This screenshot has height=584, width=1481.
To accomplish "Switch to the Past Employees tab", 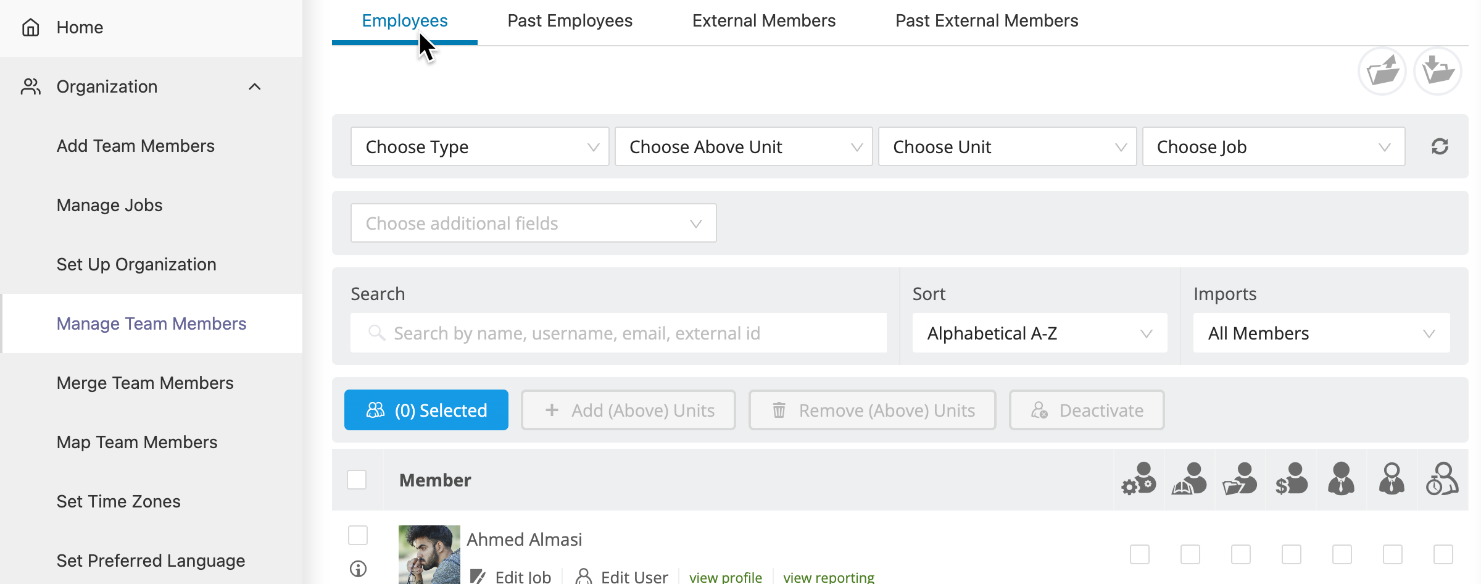I will pyautogui.click(x=570, y=21).
